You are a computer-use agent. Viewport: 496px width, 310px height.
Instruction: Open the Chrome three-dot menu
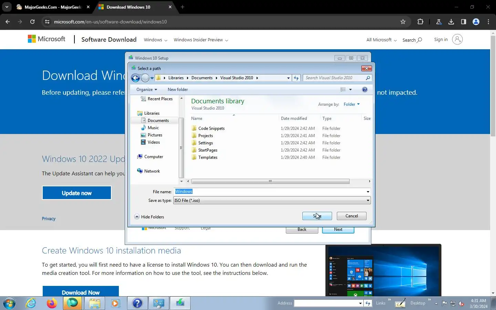click(488, 22)
